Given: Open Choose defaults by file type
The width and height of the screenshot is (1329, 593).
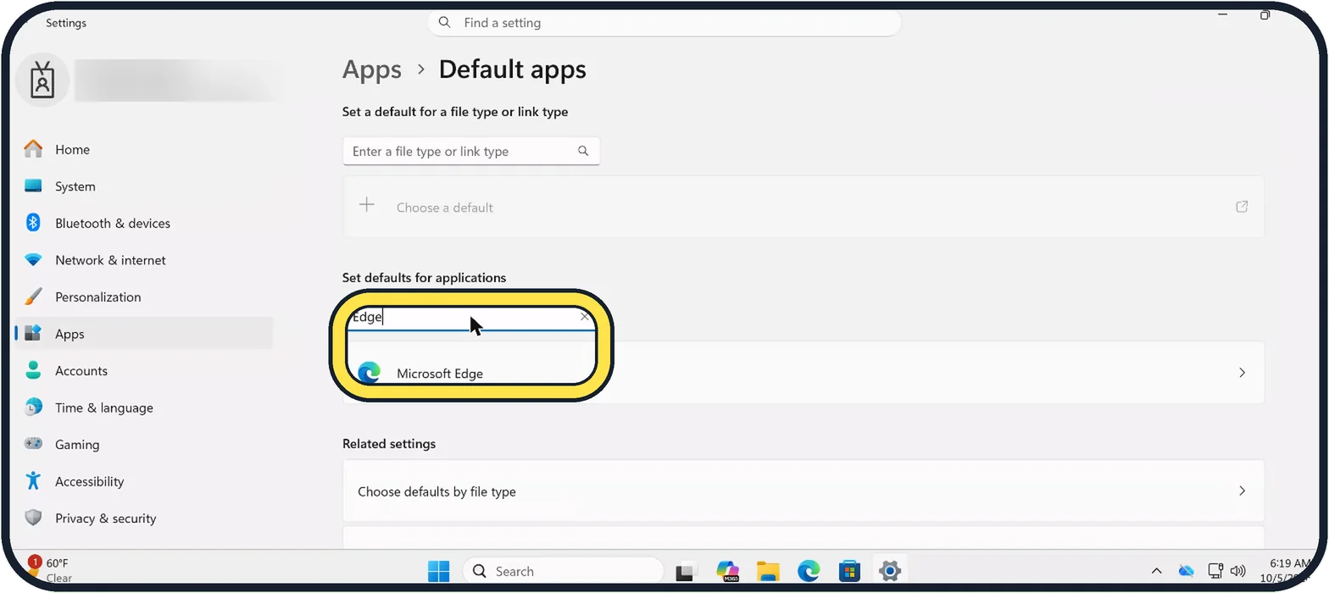Looking at the screenshot, I should 804,491.
